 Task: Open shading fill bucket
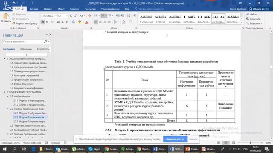124,22
